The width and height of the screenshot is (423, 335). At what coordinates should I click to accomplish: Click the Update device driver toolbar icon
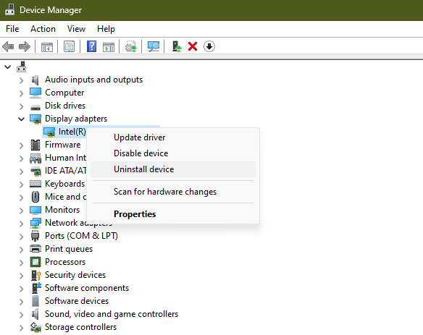[131, 46]
